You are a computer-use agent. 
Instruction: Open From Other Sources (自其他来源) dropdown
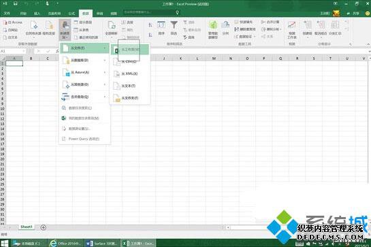click(x=33, y=29)
